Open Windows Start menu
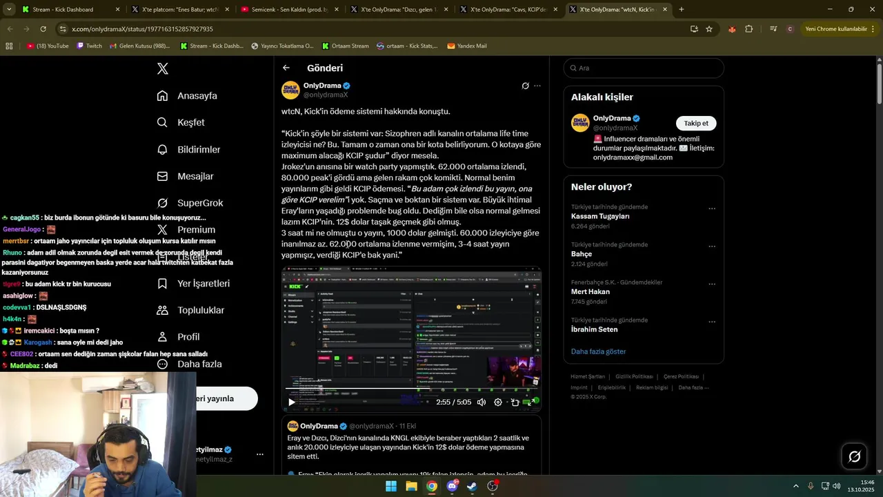Screen dimensions: 883x497 [x=390, y=486]
